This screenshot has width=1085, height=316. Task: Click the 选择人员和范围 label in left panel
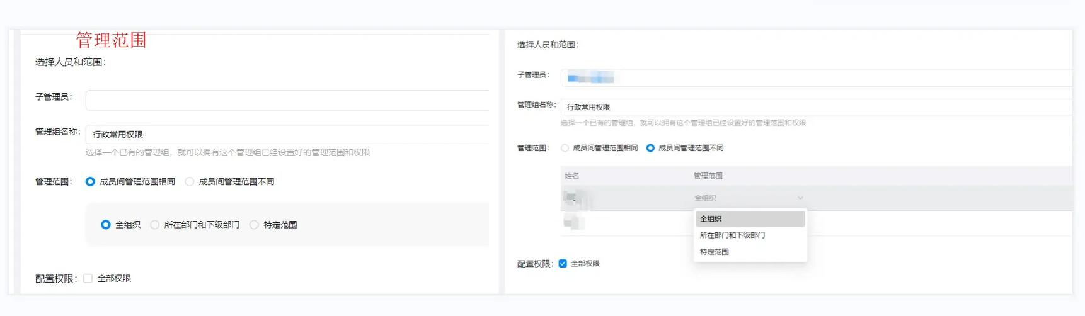[x=71, y=62]
